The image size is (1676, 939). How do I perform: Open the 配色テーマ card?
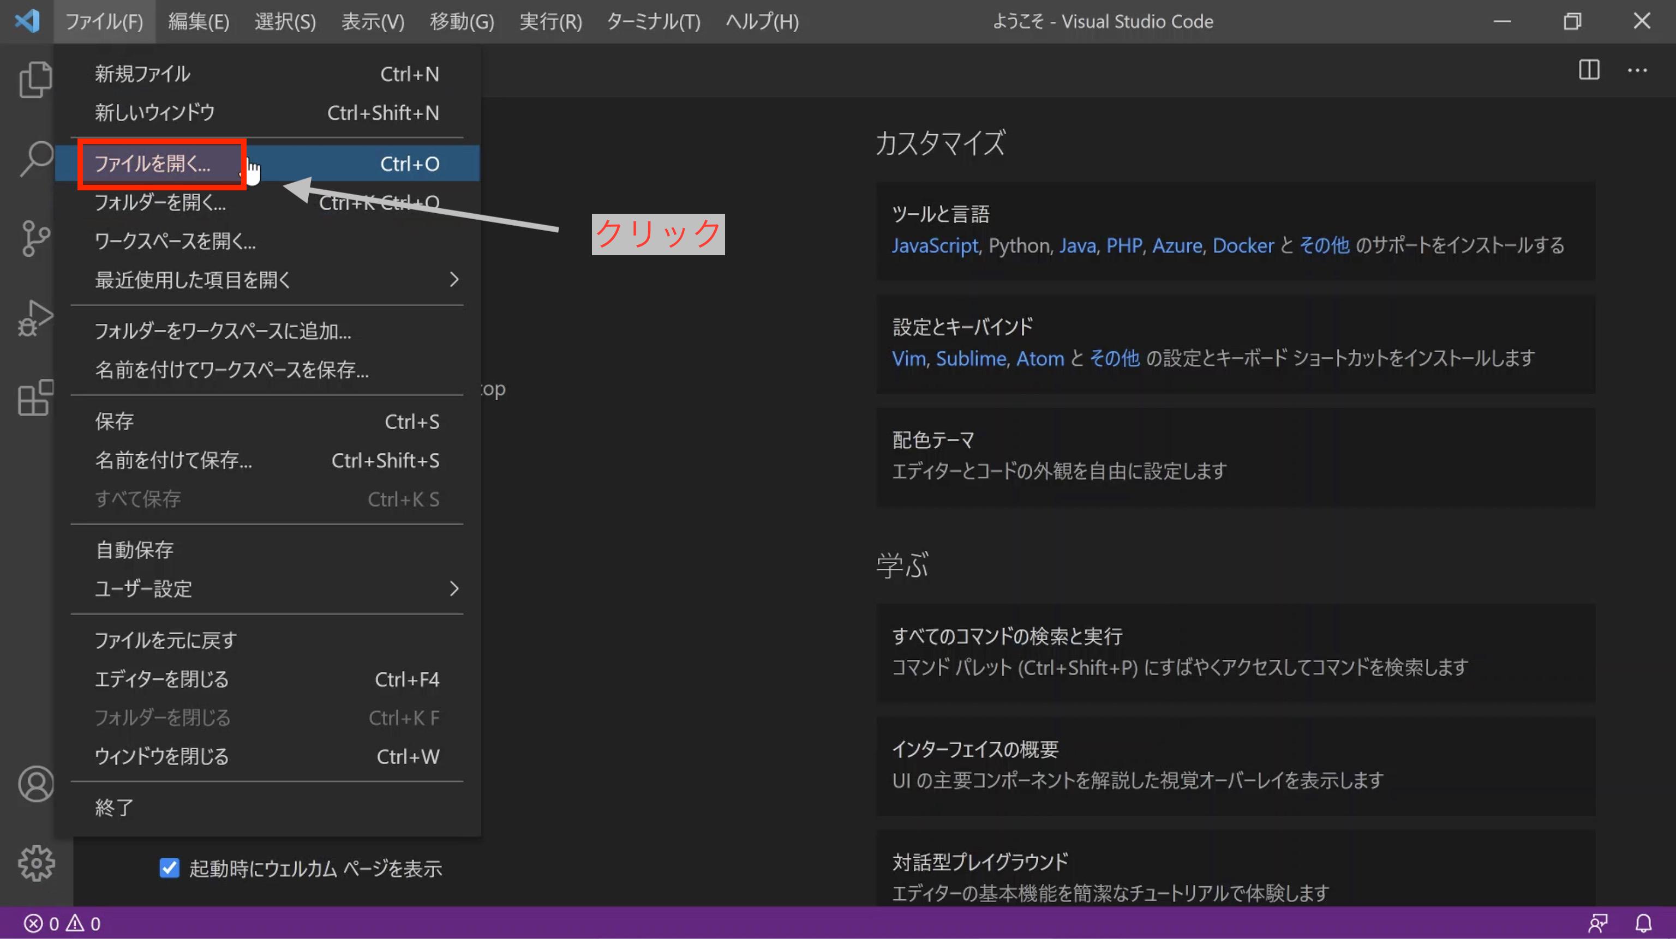(x=1235, y=456)
